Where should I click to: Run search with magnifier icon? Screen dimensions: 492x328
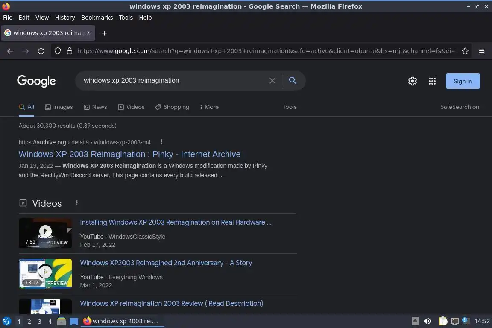tap(293, 80)
